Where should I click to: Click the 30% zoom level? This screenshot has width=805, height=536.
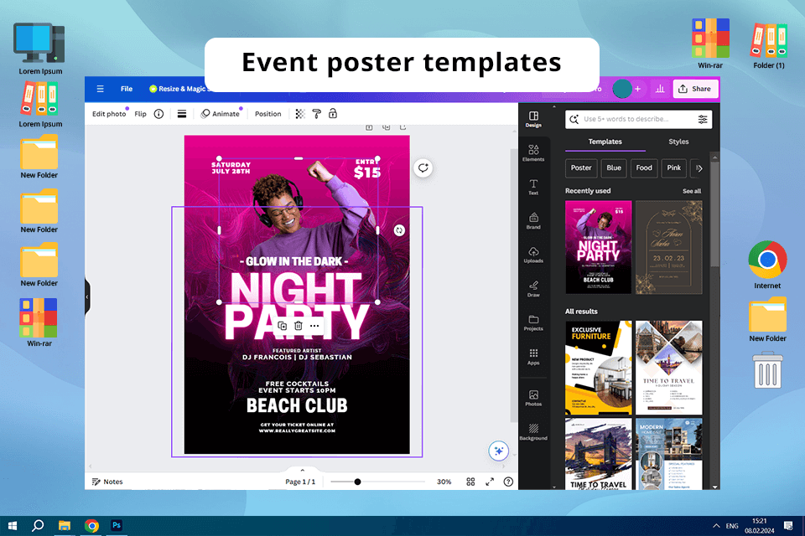click(x=444, y=482)
